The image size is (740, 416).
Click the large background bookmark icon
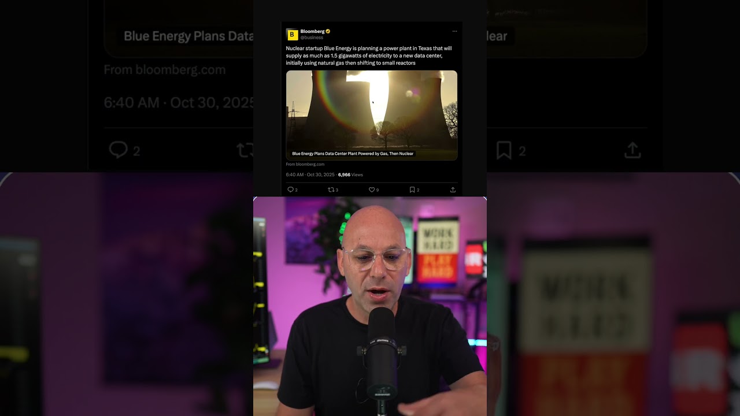coord(504,151)
